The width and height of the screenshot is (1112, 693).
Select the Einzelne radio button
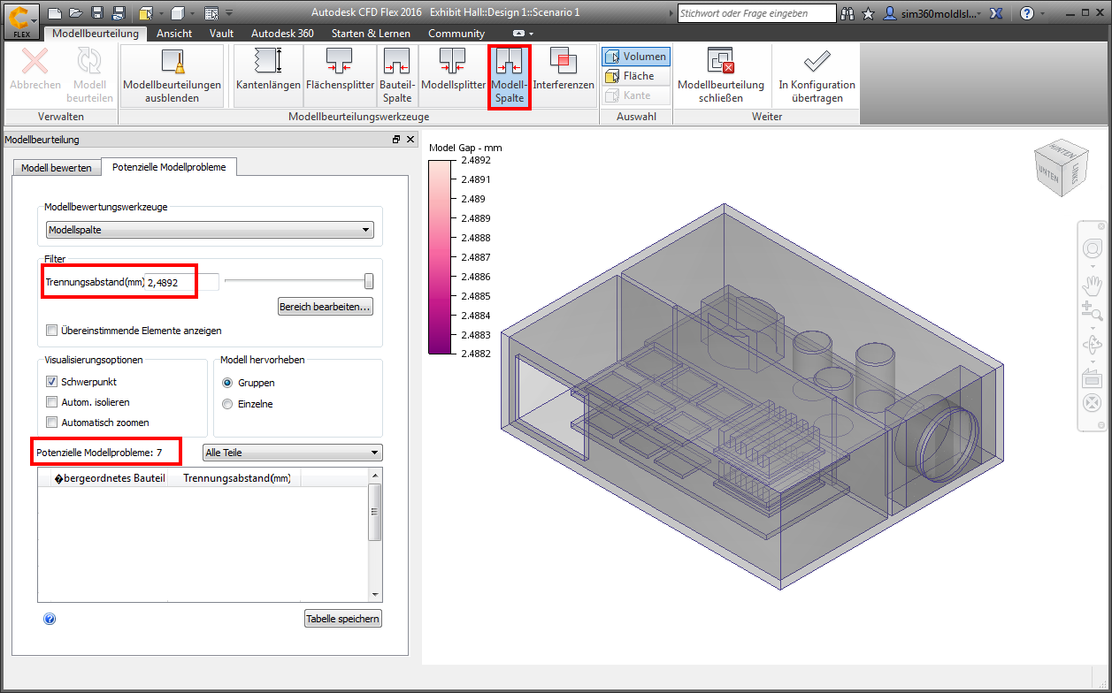coord(227,404)
